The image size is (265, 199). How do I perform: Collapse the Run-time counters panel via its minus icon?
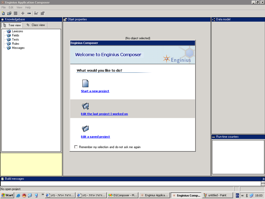click(x=214, y=137)
